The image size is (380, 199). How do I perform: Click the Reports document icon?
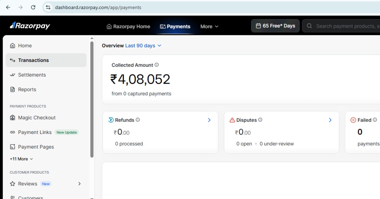(13, 89)
